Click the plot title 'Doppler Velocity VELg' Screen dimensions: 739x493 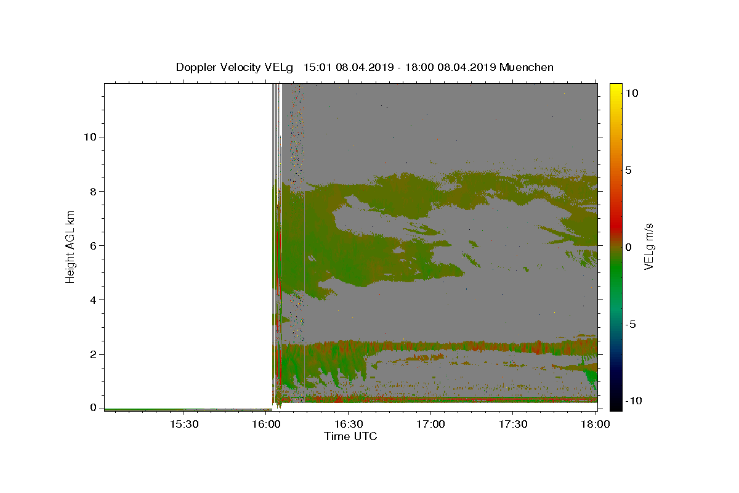coord(235,68)
